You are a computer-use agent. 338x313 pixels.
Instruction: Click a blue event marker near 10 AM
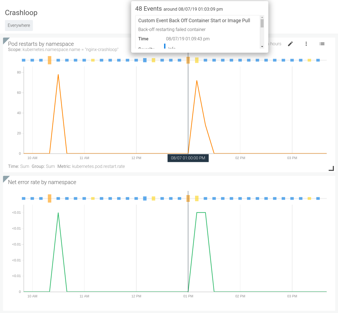click(32, 60)
